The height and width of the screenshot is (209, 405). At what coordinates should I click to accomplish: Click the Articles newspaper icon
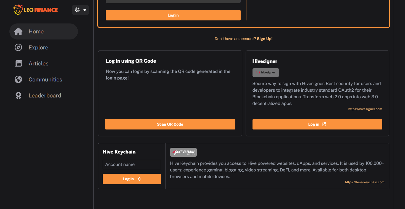click(x=19, y=64)
